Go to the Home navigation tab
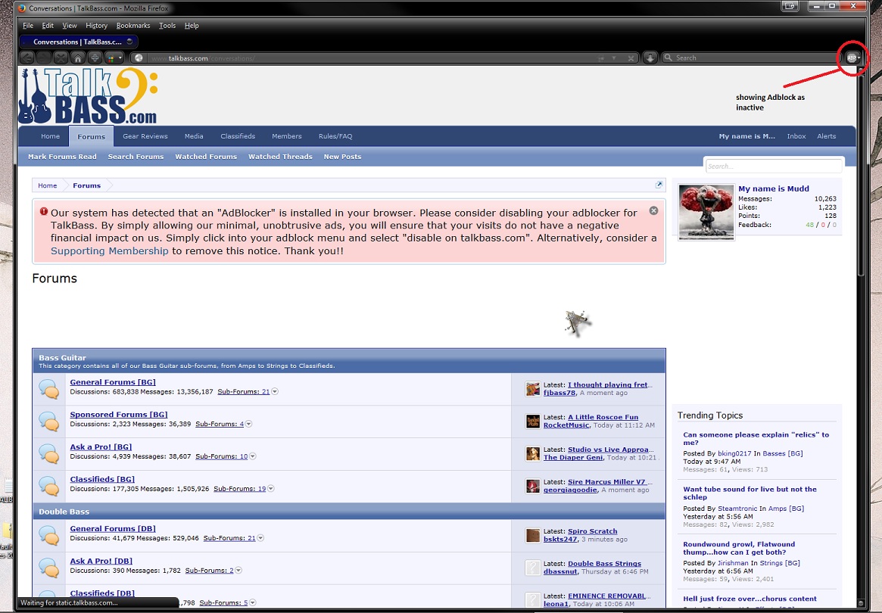The height and width of the screenshot is (613, 882). [50, 136]
